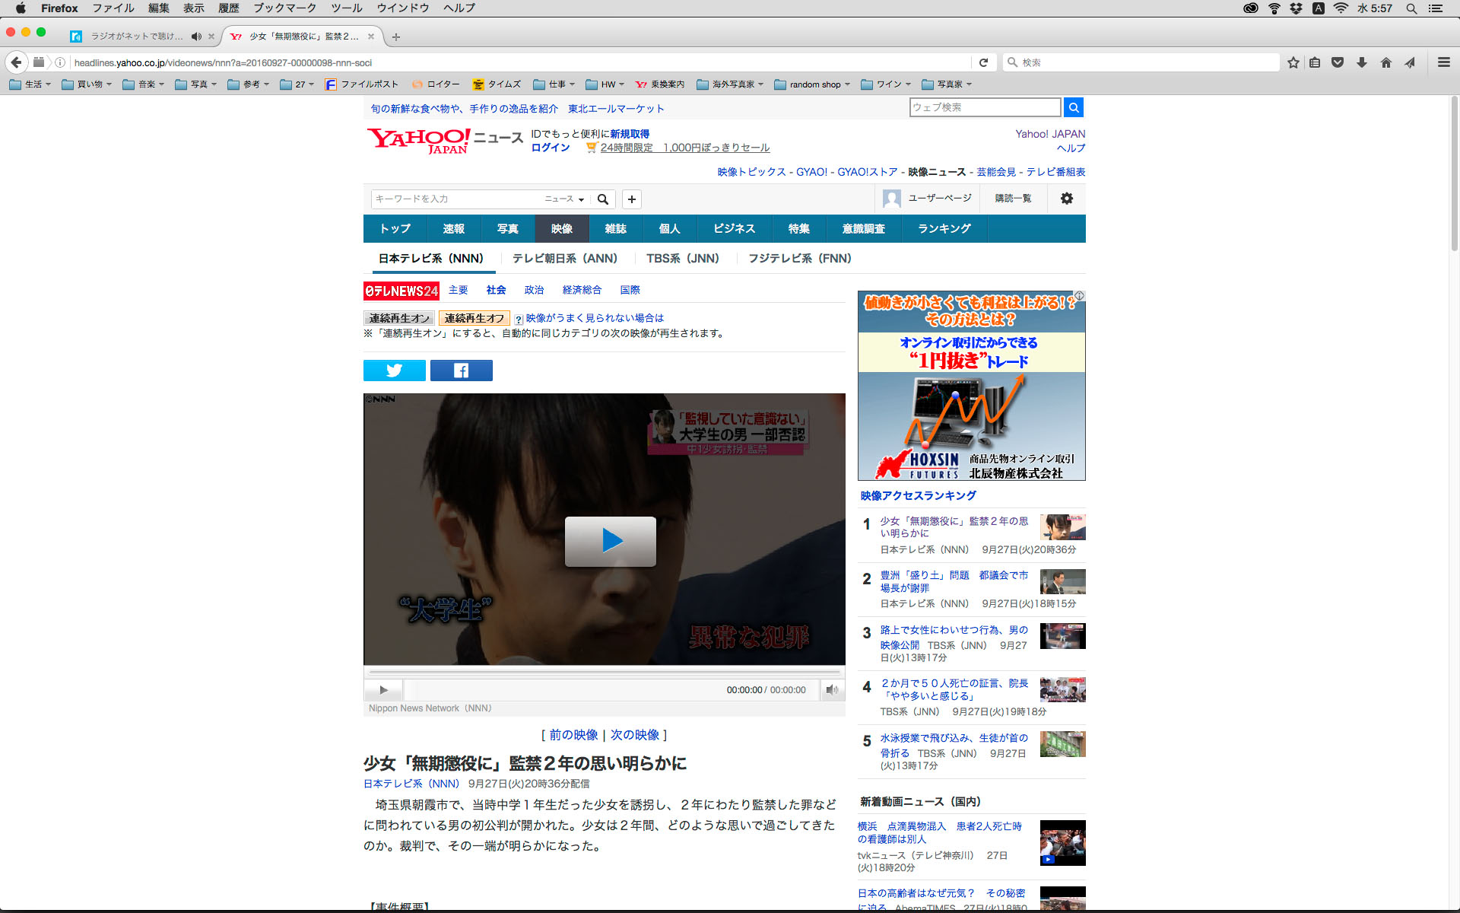Click the Twitter share button

[394, 371]
